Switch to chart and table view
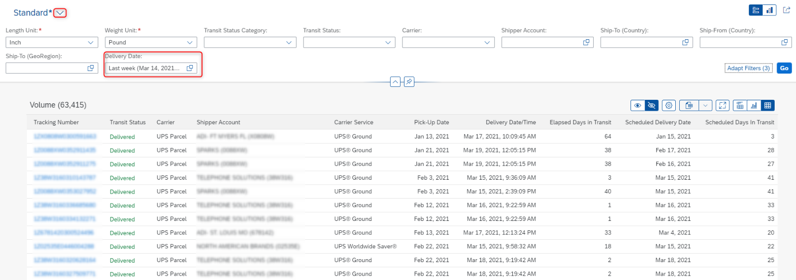 point(740,105)
